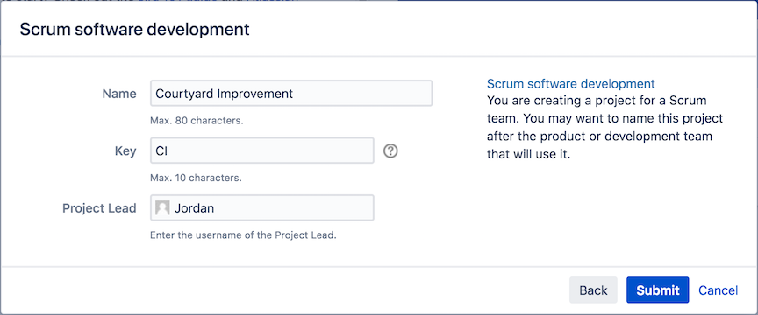
Task: Click the empty footer area left of Back
Action: 285,290
